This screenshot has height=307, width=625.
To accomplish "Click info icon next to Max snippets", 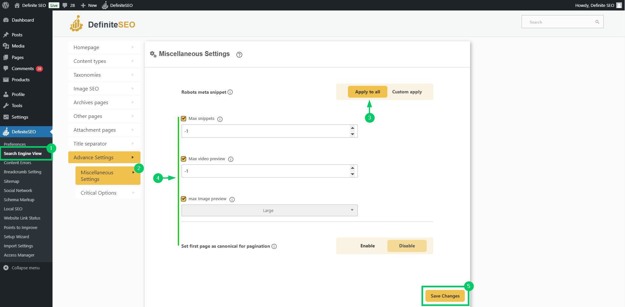I will point(220,119).
